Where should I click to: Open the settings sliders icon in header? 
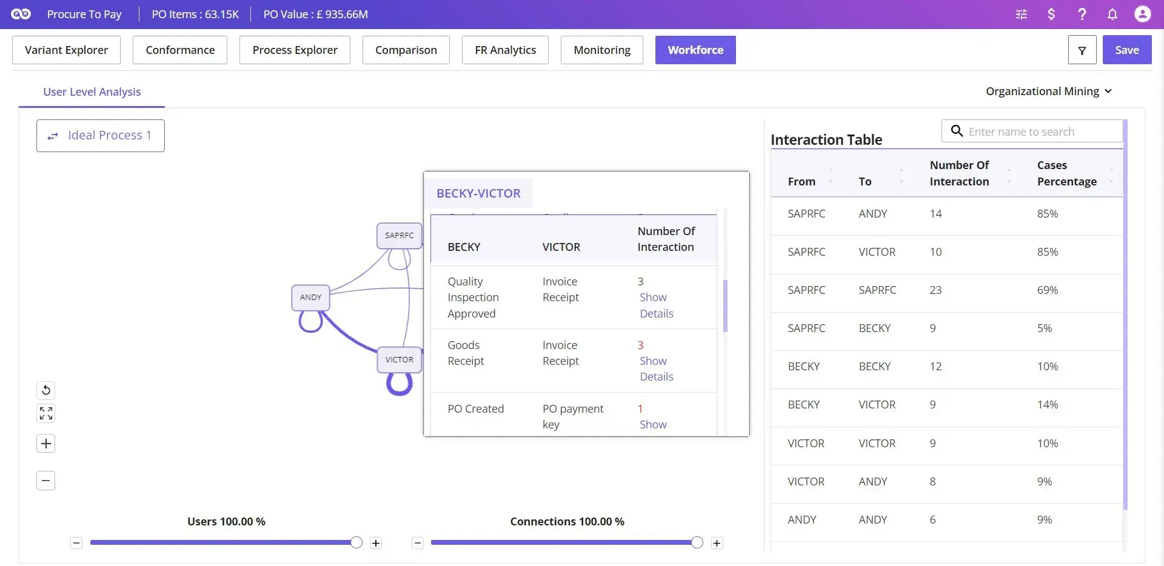1022,15
